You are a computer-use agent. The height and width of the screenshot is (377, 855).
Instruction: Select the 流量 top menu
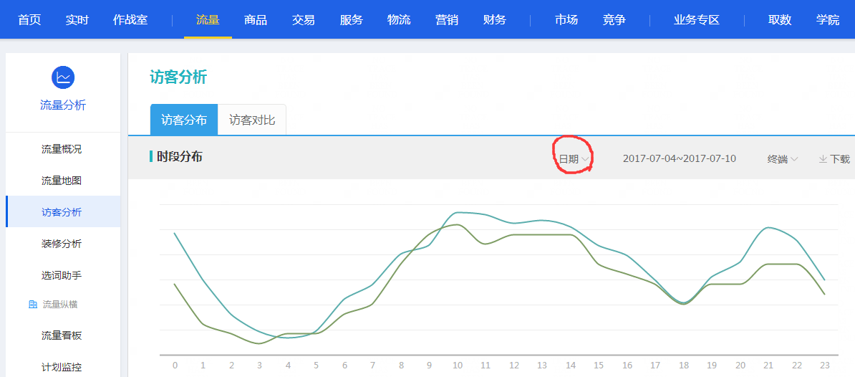(x=208, y=20)
